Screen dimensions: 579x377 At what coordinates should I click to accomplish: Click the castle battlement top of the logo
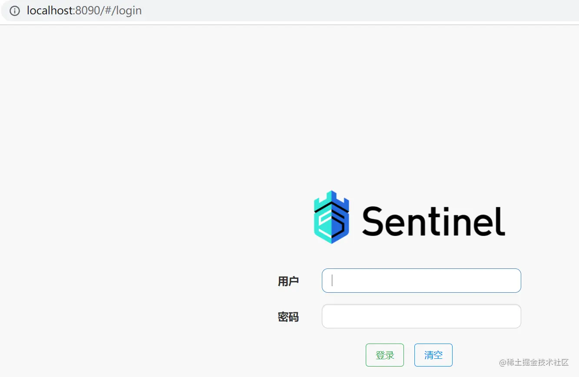point(331,198)
